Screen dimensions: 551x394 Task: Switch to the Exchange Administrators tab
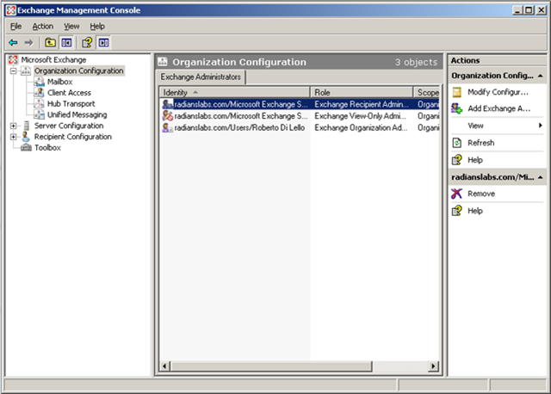(x=202, y=77)
